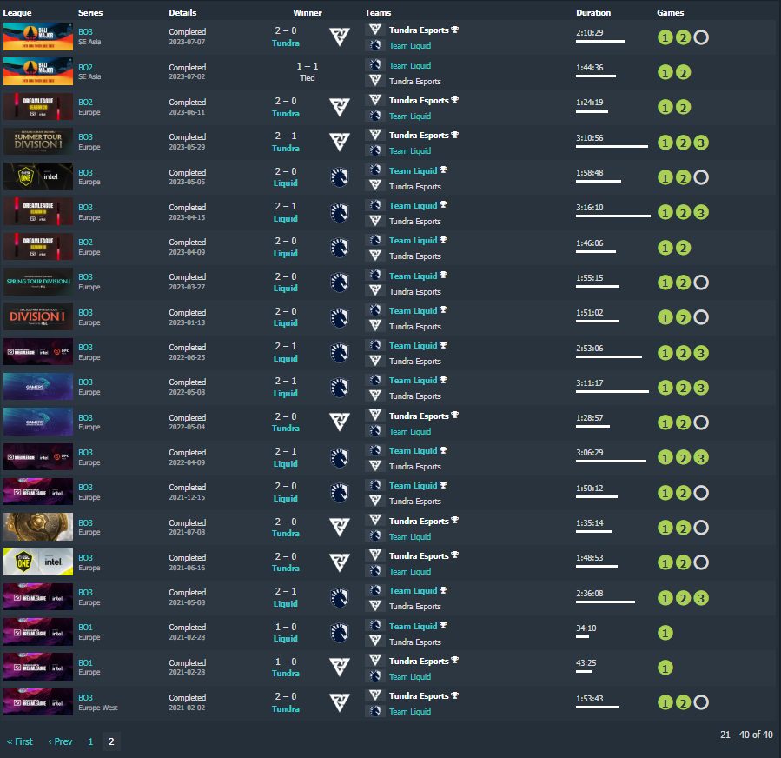Screen dimensions: 781x758
Task: Open game 2 of the 2023-06-11 series
Action: click(x=683, y=108)
